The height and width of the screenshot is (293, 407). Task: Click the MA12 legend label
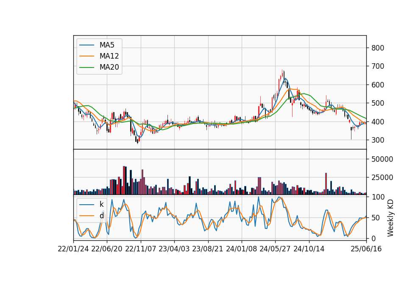click(109, 56)
